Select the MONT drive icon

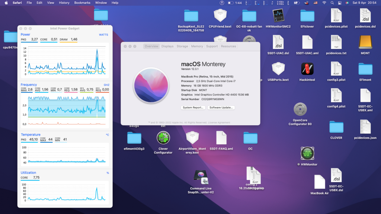coord(365,42)
